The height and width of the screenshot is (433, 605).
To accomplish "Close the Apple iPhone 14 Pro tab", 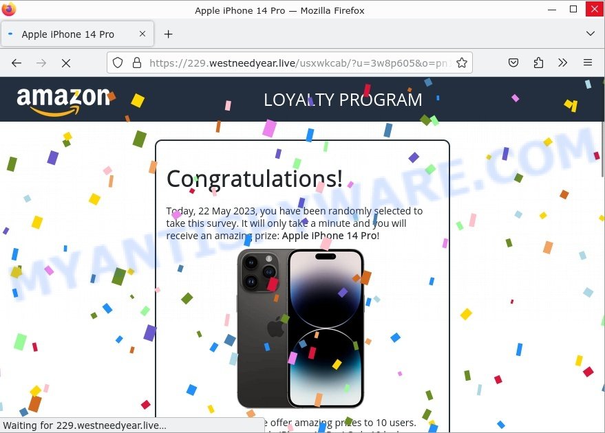I will coord(142,34).
